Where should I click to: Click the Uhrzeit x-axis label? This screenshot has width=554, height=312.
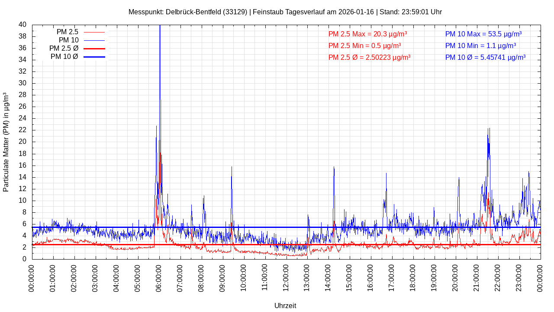tap(285, 305)
